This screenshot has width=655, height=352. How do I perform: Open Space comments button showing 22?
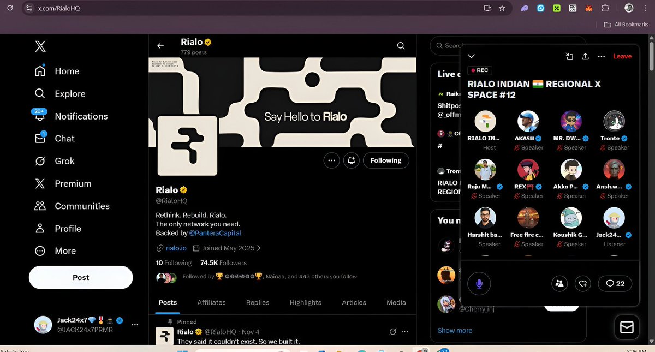pos(615,283)
